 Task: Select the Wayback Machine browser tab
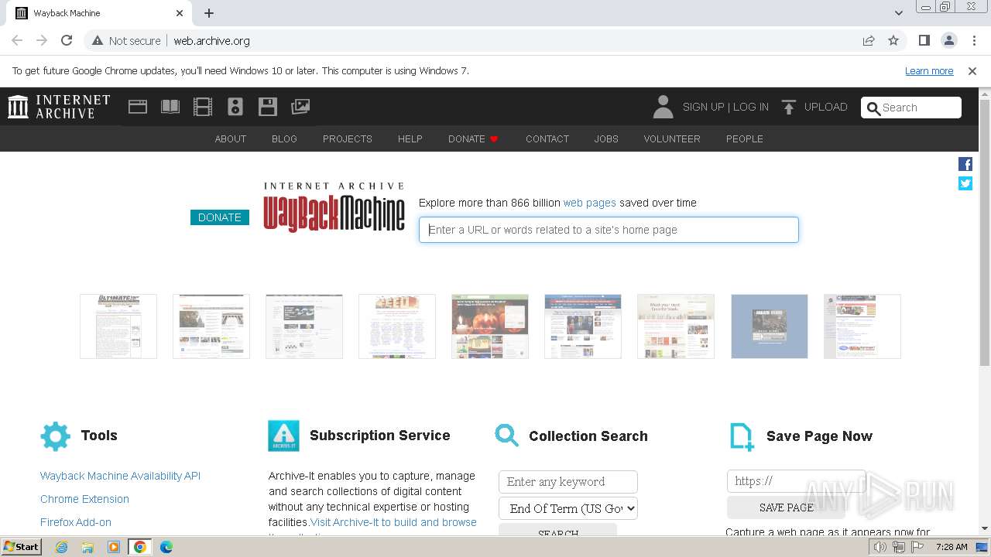point(99,13)
